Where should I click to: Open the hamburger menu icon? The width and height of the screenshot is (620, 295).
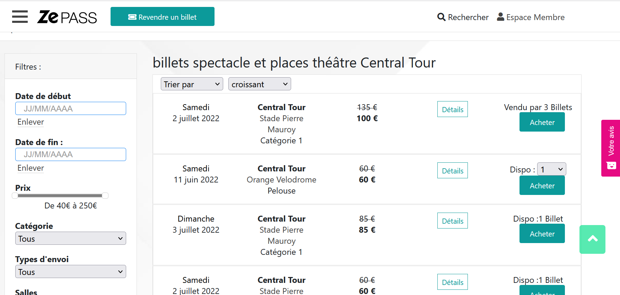20,17
